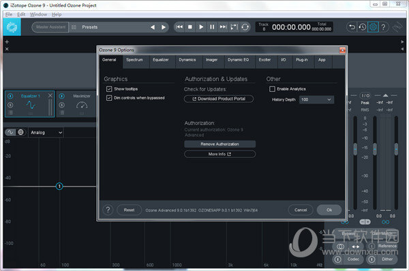
Task: Select the Maximizer gauge icon
Action: [x=82, y=105]
